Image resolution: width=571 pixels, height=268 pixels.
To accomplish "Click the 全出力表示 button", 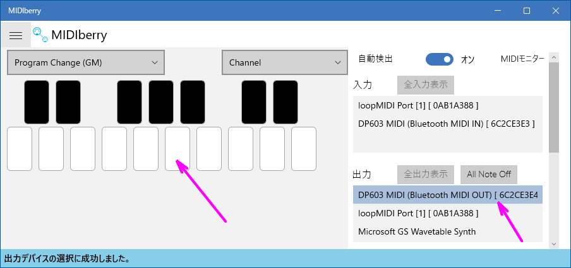I will point(425,174).
